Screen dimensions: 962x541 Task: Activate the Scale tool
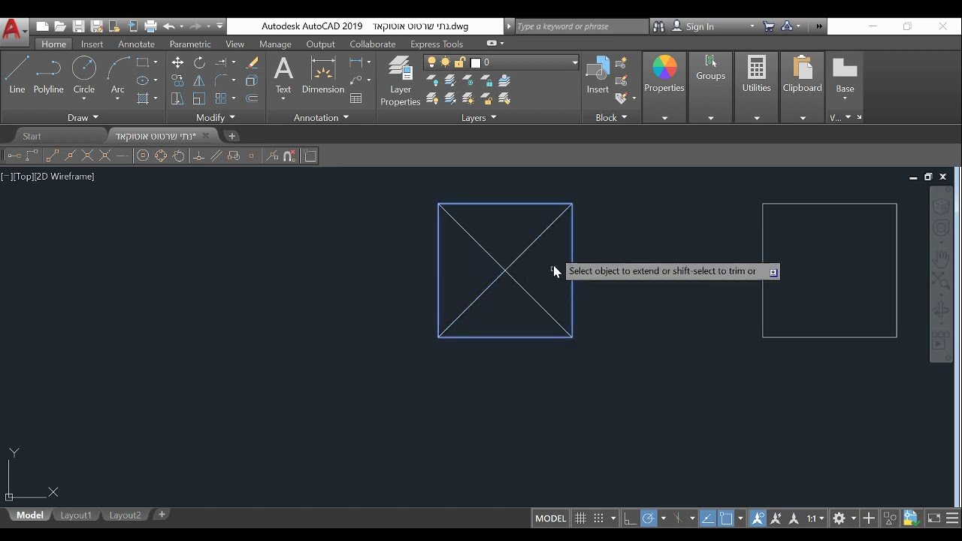click(199, 98)
